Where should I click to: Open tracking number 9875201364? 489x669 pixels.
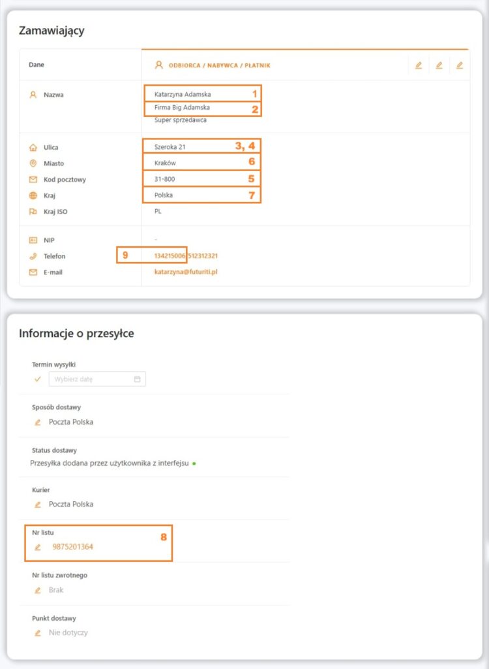pos(72,547)
